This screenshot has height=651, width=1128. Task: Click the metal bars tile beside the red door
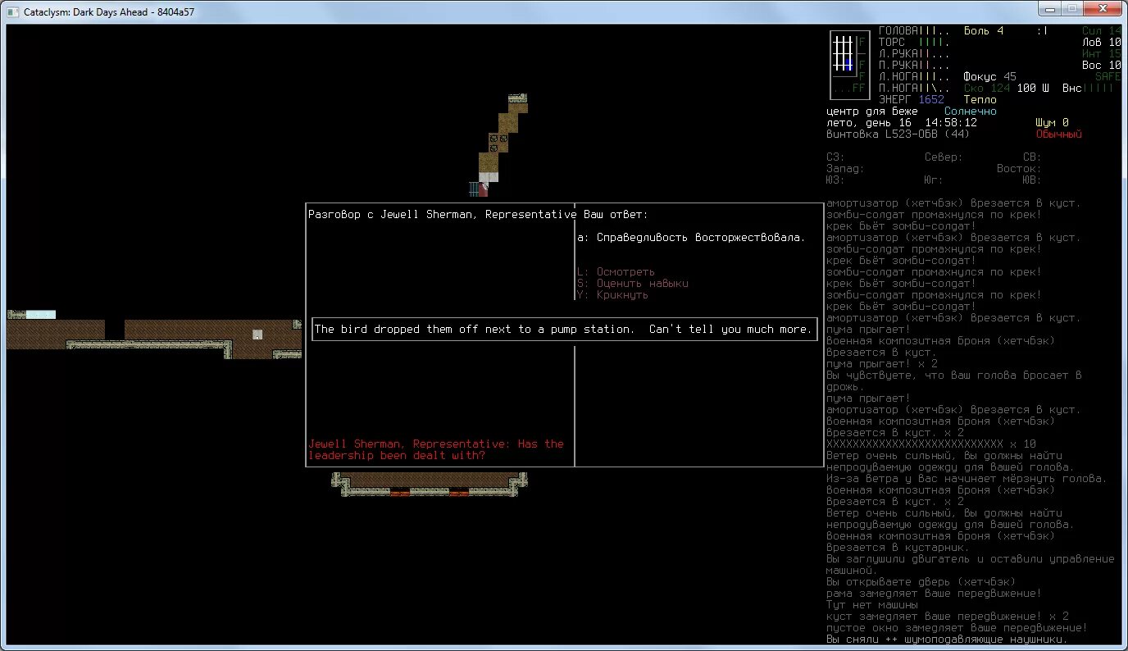point(474,189)
